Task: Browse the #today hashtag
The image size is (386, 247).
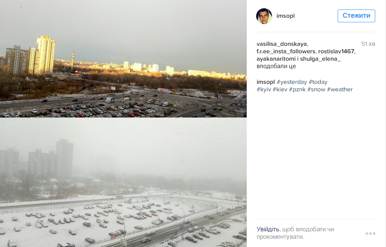Action: pos(318,82)
